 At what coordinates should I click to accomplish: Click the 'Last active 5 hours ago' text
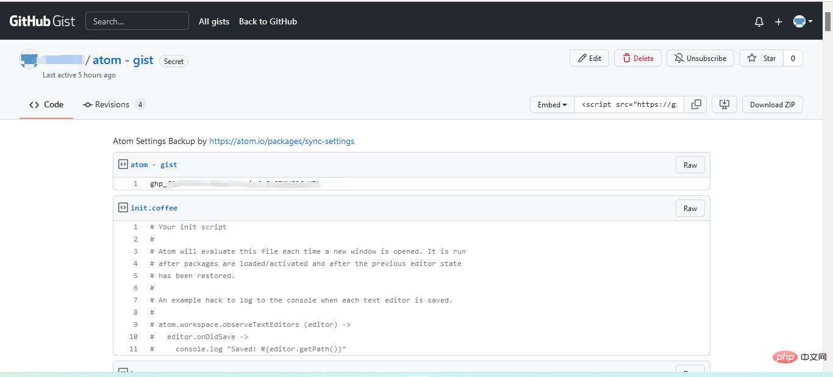[79, 75]
